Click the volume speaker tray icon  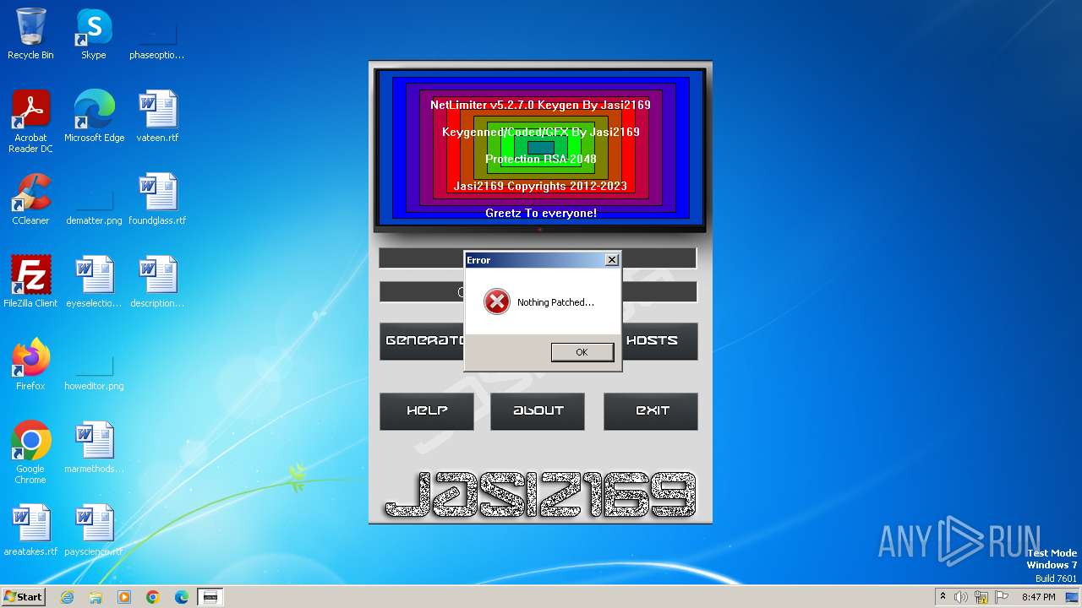(961, 597)
